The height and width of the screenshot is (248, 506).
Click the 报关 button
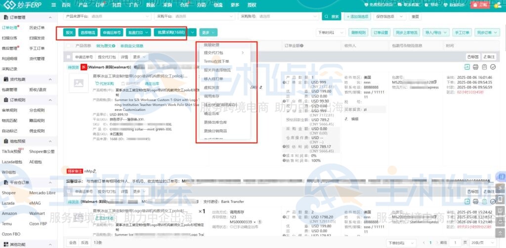click(x=69, y=32)
